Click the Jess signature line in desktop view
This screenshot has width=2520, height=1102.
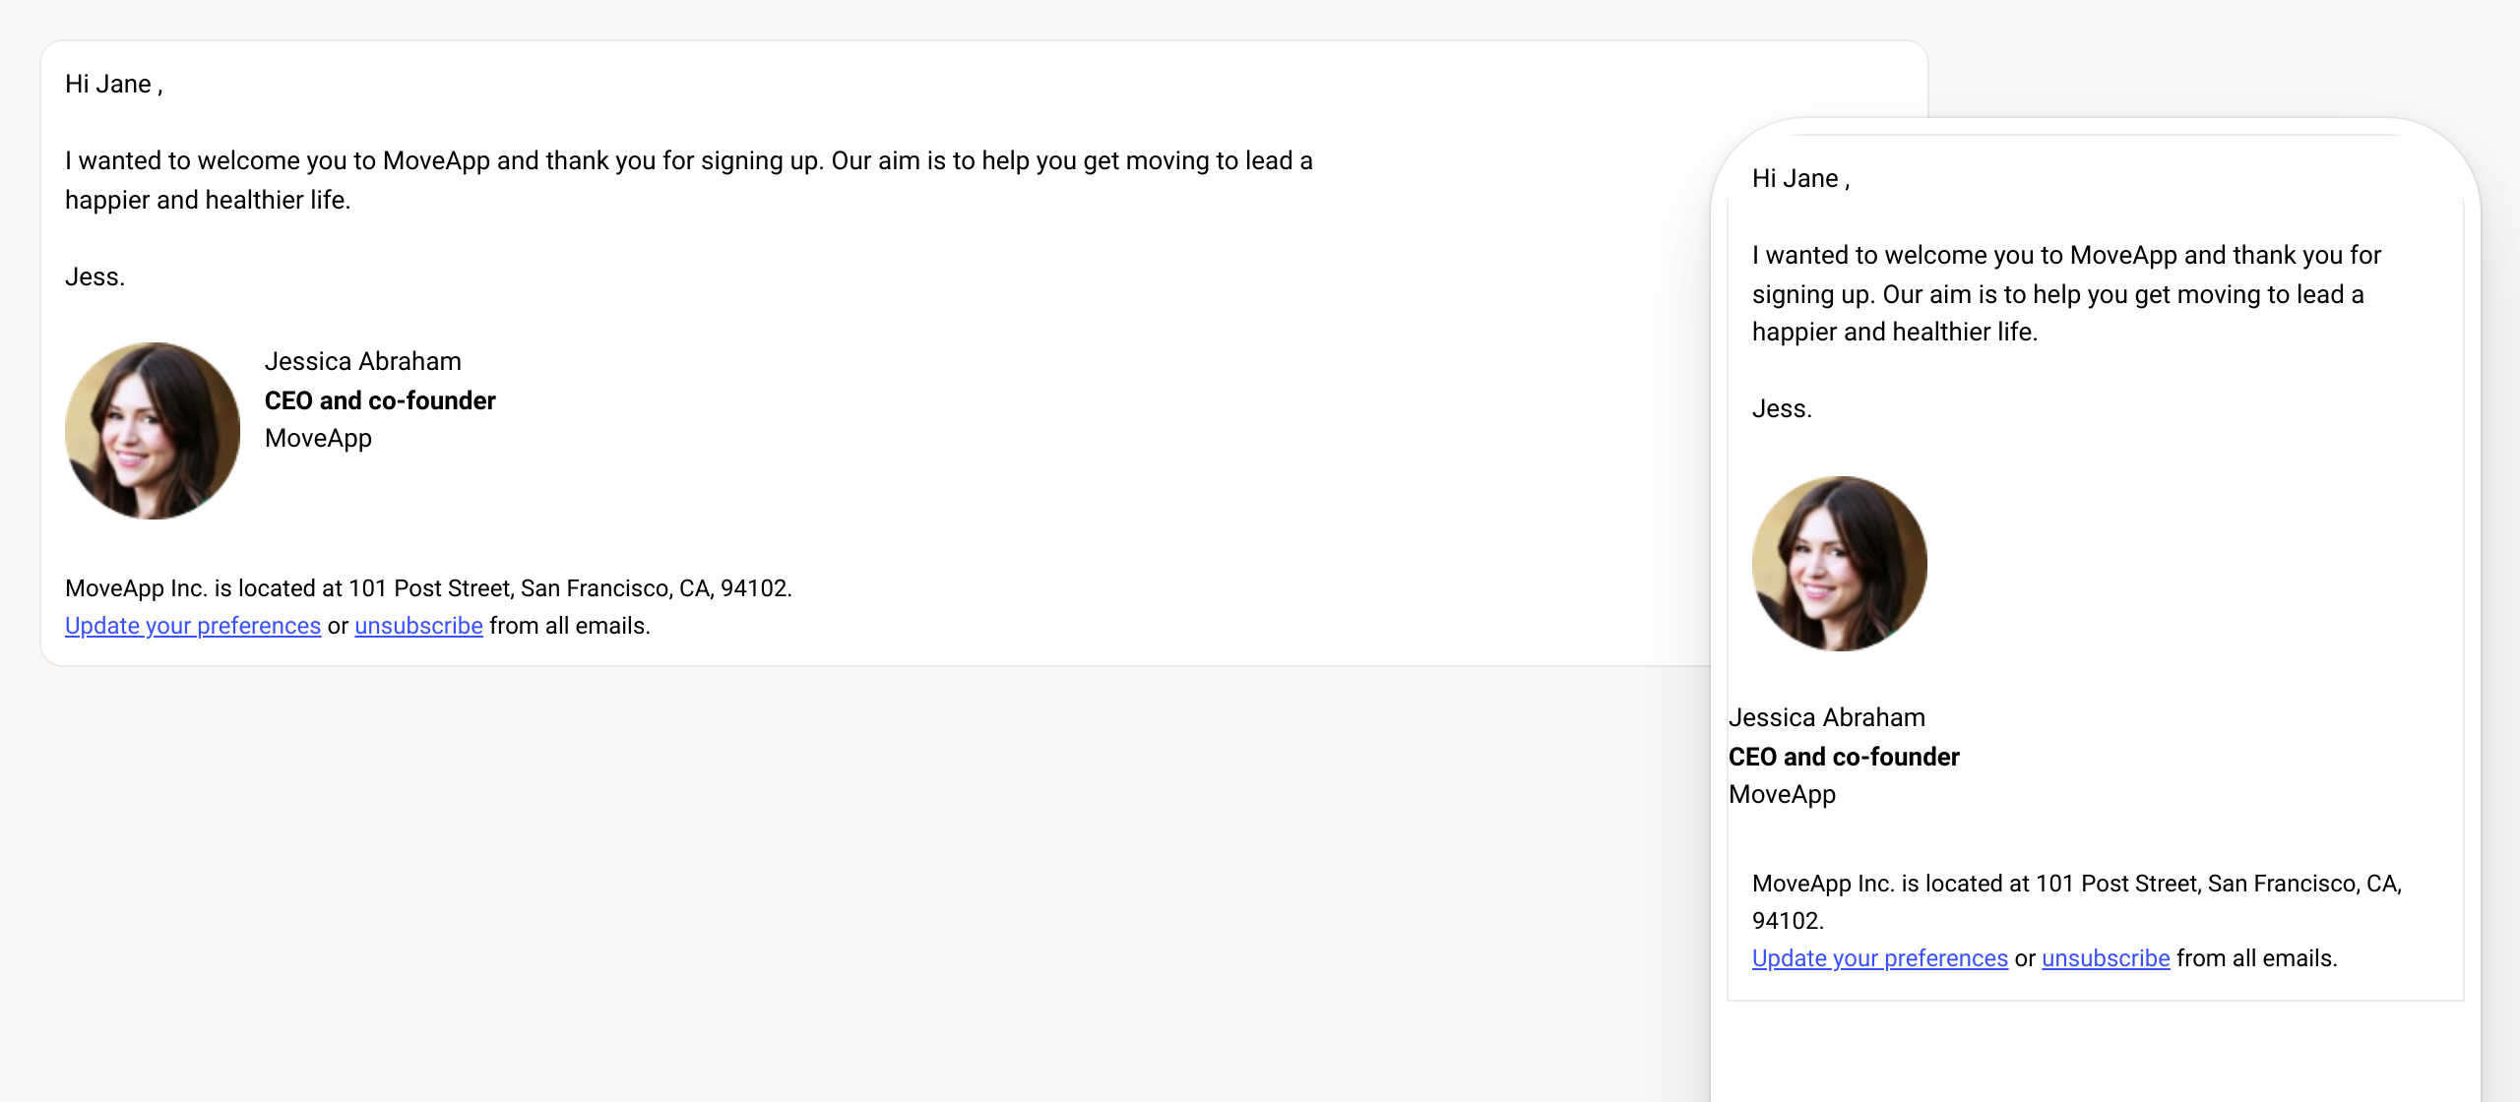point(94,276)
